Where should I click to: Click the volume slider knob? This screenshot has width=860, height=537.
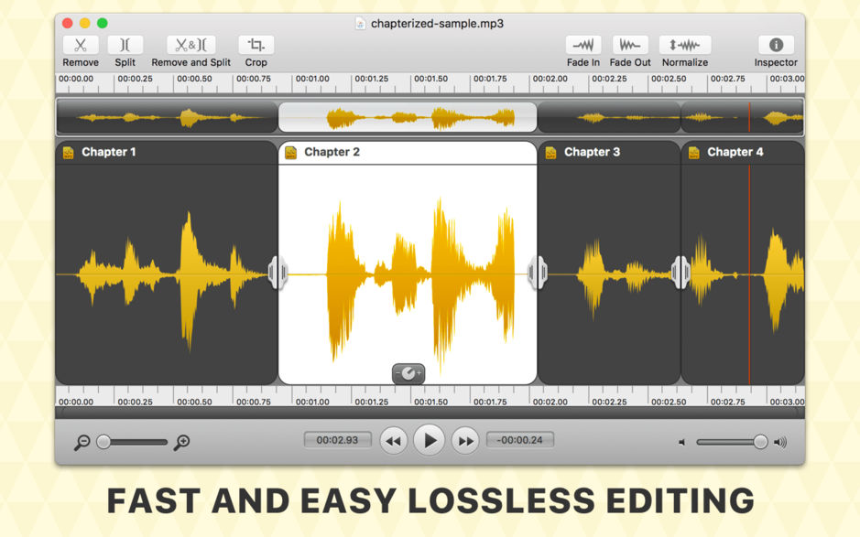[x=760, y=442]
